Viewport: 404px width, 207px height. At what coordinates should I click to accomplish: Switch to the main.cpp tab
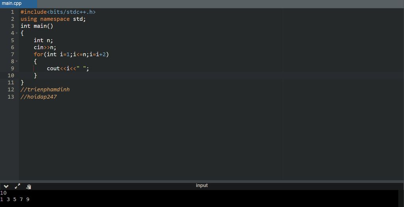coord(12,4)
